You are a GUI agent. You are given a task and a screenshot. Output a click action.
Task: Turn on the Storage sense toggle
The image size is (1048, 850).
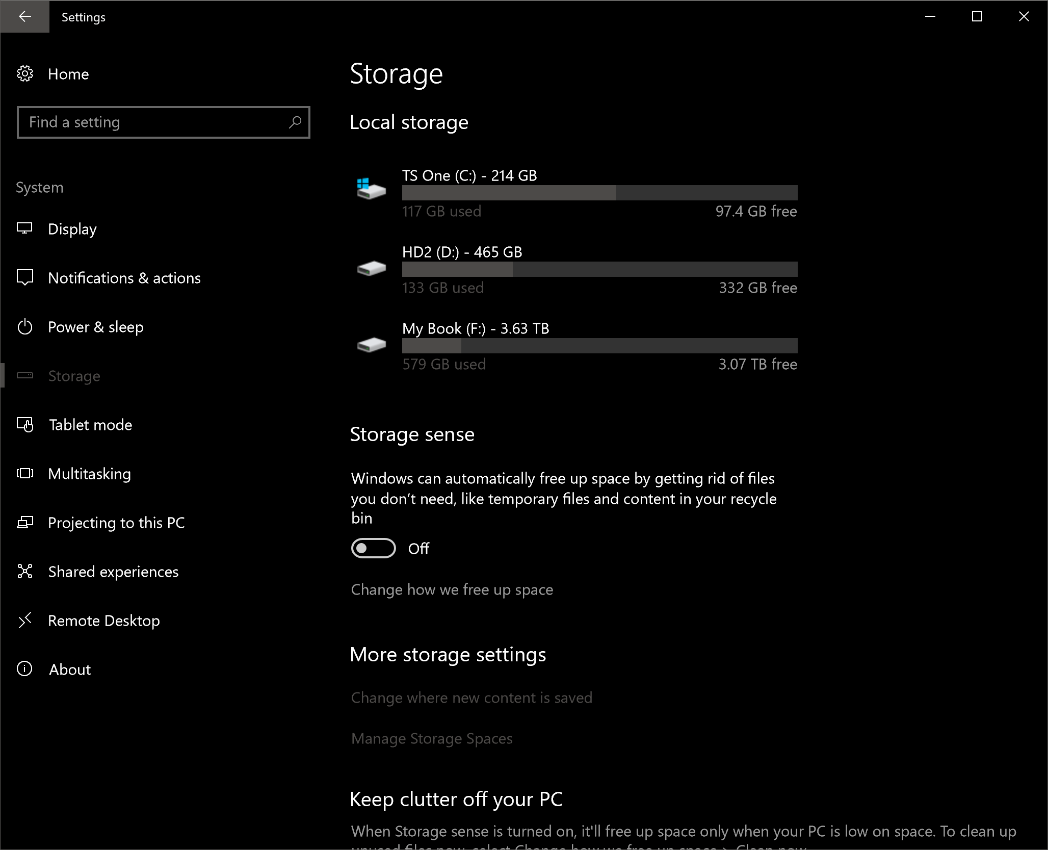pyautogui.click(x=373, y=548)
